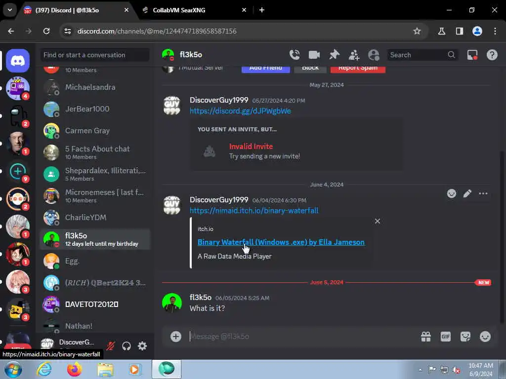
Task: Open attachment plus button in message box
Action: [x=175, y=337]
